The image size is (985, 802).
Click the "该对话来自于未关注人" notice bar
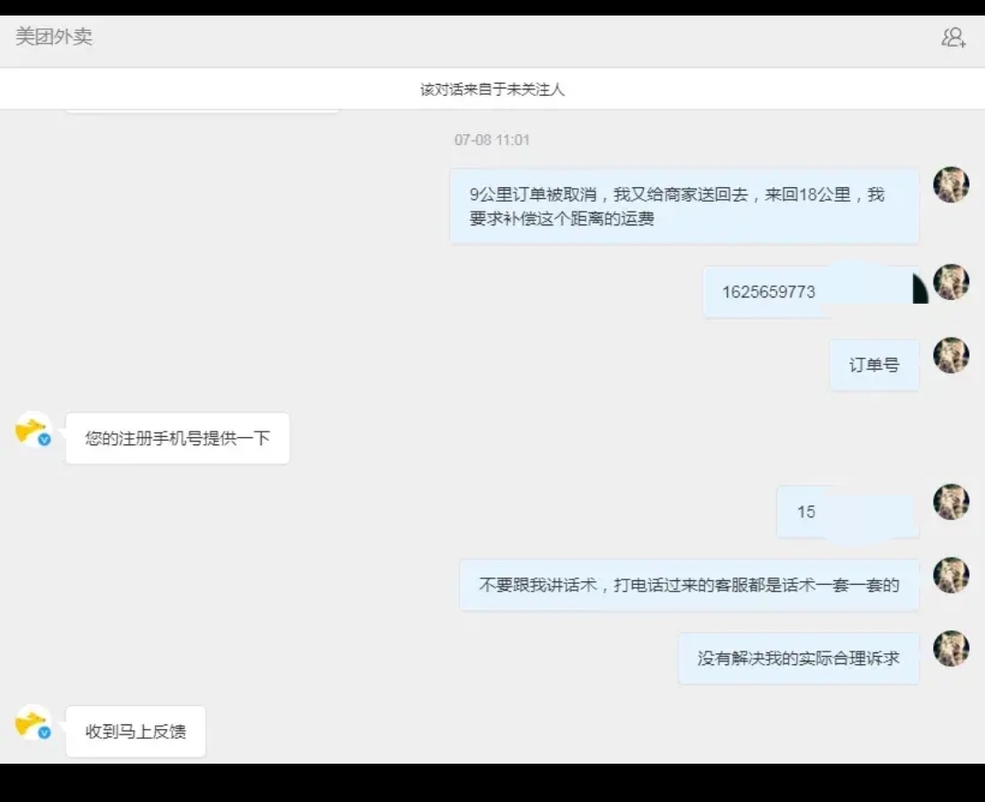(x=493, y=89)
